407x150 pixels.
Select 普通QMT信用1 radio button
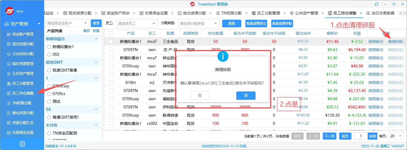pyautogui.click(x=49, y=117)
